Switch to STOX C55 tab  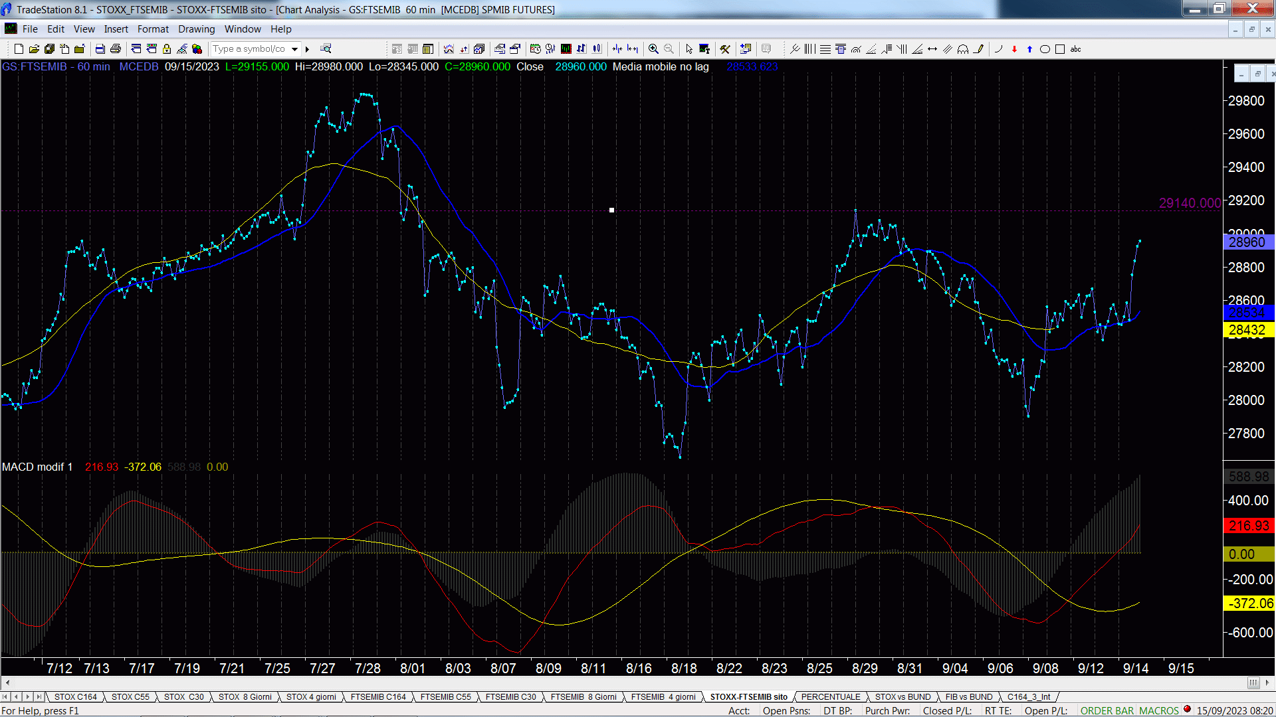(x=130, y=697)
